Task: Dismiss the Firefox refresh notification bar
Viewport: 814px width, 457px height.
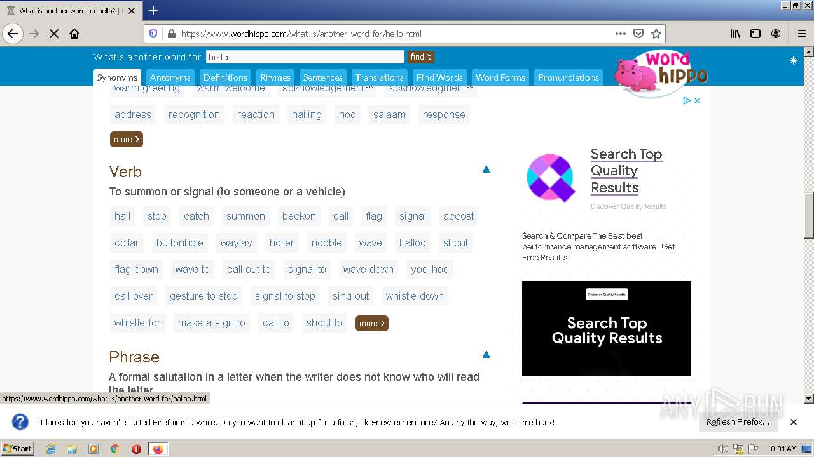Action: pyautogui.click(x=793, y=421)
